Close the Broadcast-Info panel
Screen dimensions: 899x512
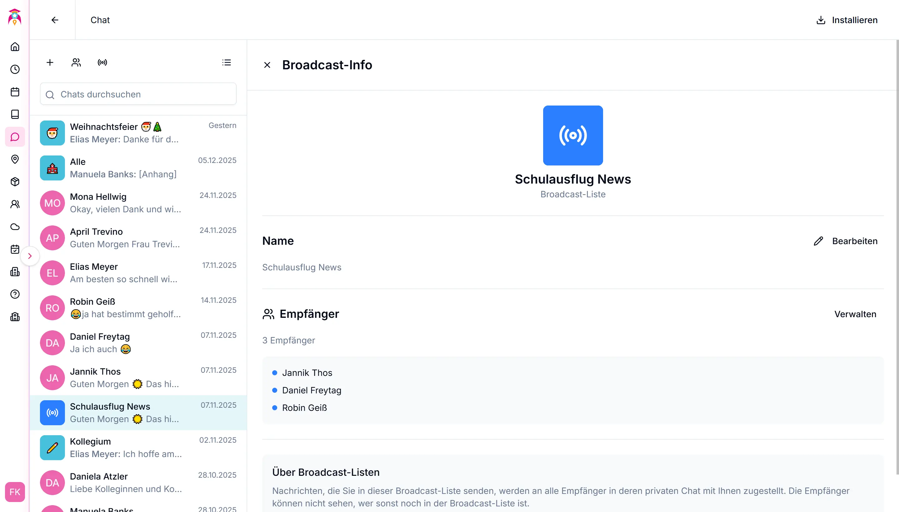pos(267,65)
